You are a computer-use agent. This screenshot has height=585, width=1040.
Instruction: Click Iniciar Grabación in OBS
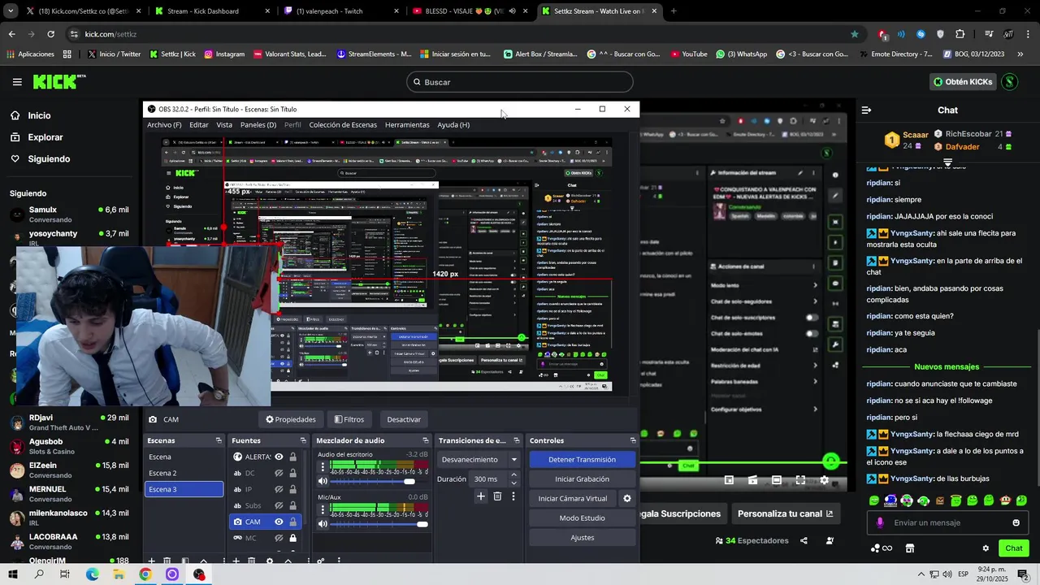[582, 479]
